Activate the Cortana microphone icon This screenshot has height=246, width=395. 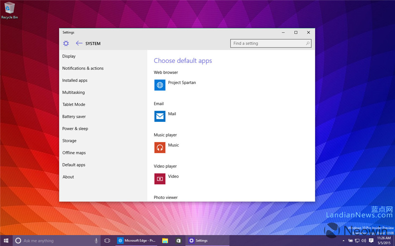coord(96,240)
